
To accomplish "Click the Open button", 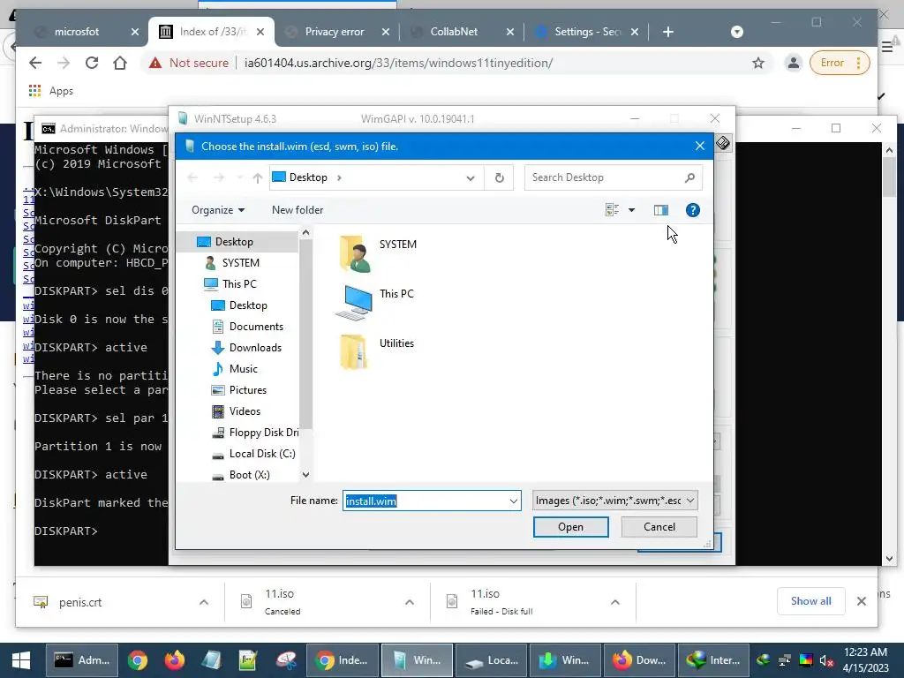I will [x=571, y=527].
